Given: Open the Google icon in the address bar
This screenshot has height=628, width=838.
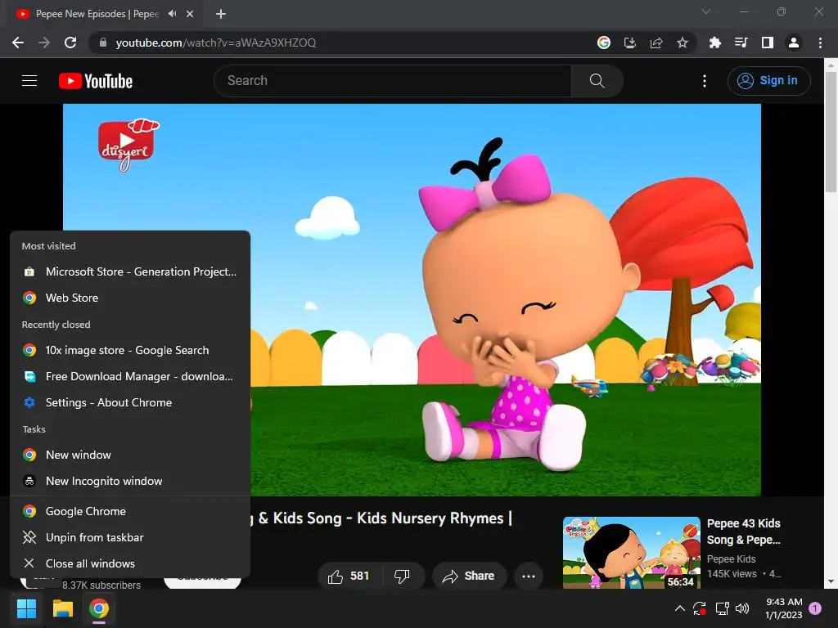Looking at the screenshot, I should click(604, 43).
